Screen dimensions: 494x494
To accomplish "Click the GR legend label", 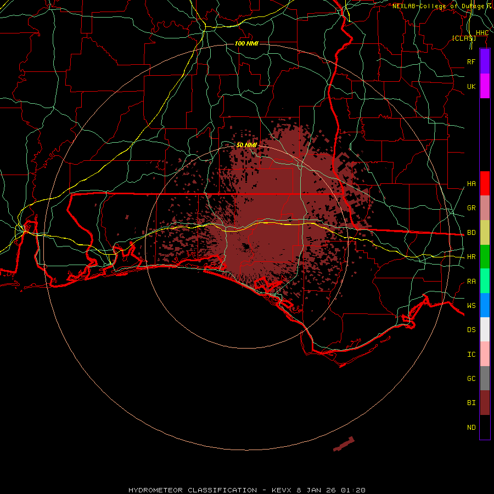I will (x=471, y=208).
